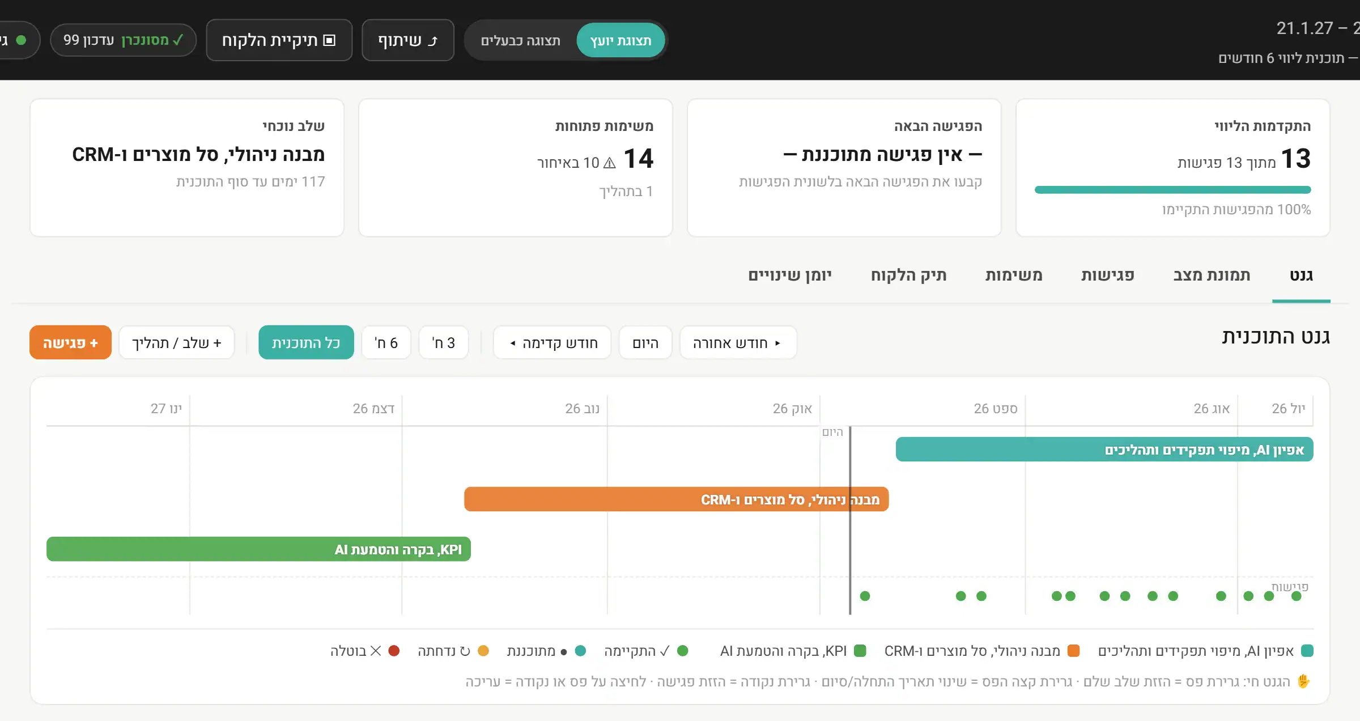Viewport: 1360px width, 721px height.
Task: Select the 6 ח' range
Action: pyautogui.click(x=386, y=342)
